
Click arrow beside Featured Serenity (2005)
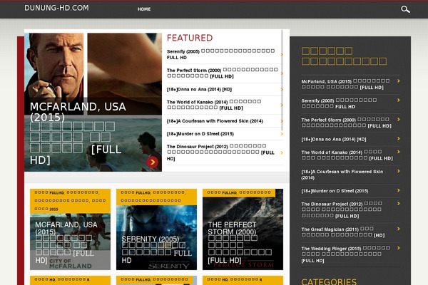tap(282, 55)
